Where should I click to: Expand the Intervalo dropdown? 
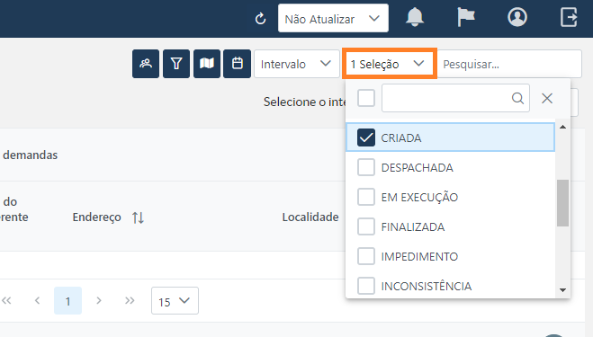point(297,64)
